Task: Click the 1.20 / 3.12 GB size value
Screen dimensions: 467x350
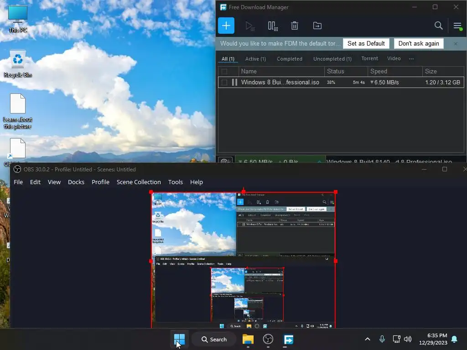Action: click(x=442, y=82)
